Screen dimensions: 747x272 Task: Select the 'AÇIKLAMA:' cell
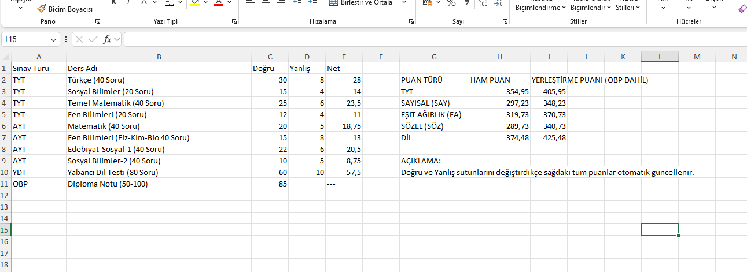tap(434, 161)
